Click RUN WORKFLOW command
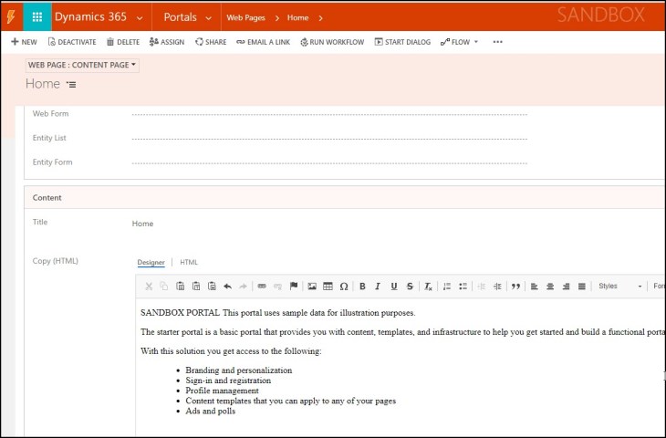Image resolution: width=666 pixels, height=438 pixels. coord(332,42)
